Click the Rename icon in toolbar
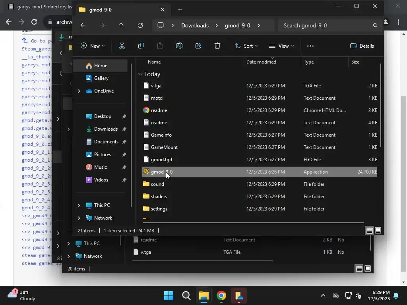 point(179,46)
